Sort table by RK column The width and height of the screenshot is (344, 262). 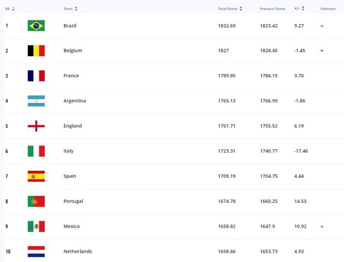coord(10,9)
